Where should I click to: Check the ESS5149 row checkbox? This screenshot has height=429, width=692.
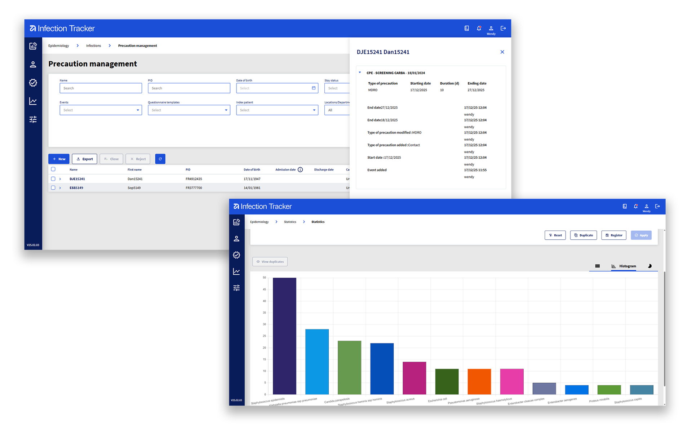pos(53,188)
